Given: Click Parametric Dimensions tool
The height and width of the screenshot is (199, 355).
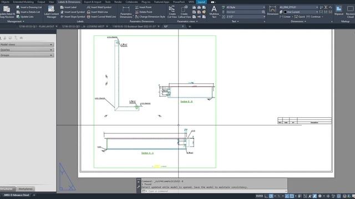Looking at the screenshot, I should [126, 12].
